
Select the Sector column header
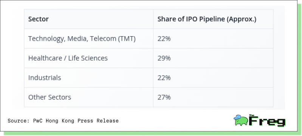[x=38, y=19]
